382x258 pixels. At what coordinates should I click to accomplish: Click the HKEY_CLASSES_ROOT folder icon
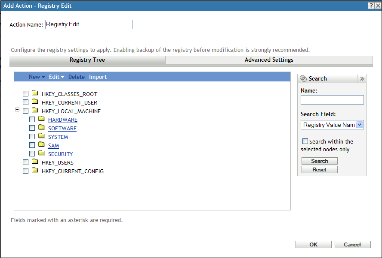35,93
